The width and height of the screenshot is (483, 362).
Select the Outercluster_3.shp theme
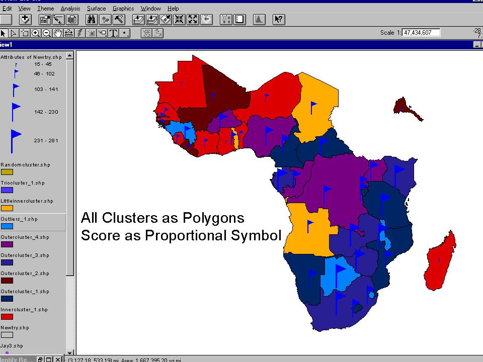25,255
